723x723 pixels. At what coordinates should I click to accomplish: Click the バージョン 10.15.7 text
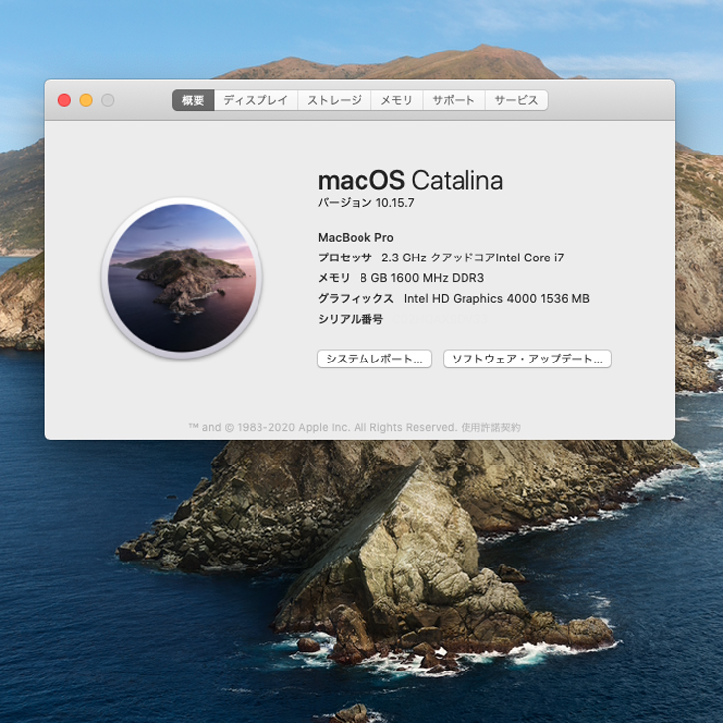(x=366, y=203)
